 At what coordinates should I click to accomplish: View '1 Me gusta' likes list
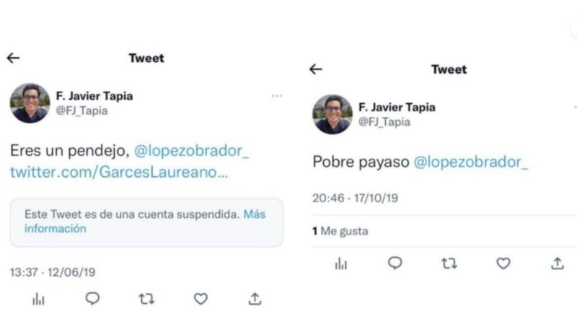click(340, 231)
